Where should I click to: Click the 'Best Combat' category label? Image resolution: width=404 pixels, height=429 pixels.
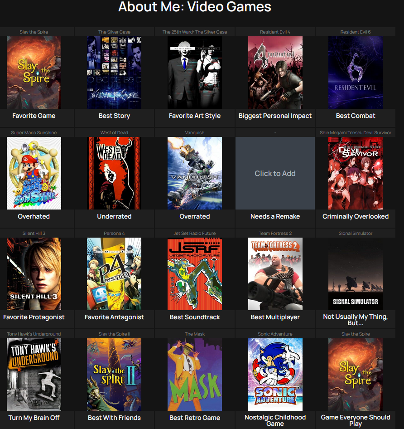coord(356,116)
